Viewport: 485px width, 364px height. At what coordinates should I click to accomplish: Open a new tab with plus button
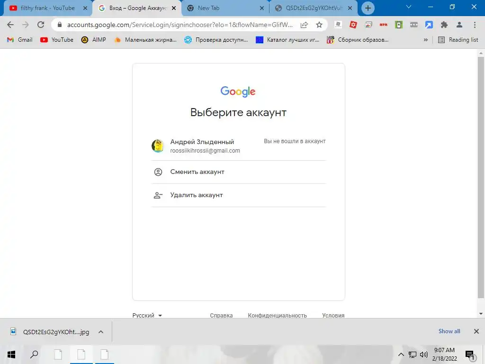coord(368,8)
